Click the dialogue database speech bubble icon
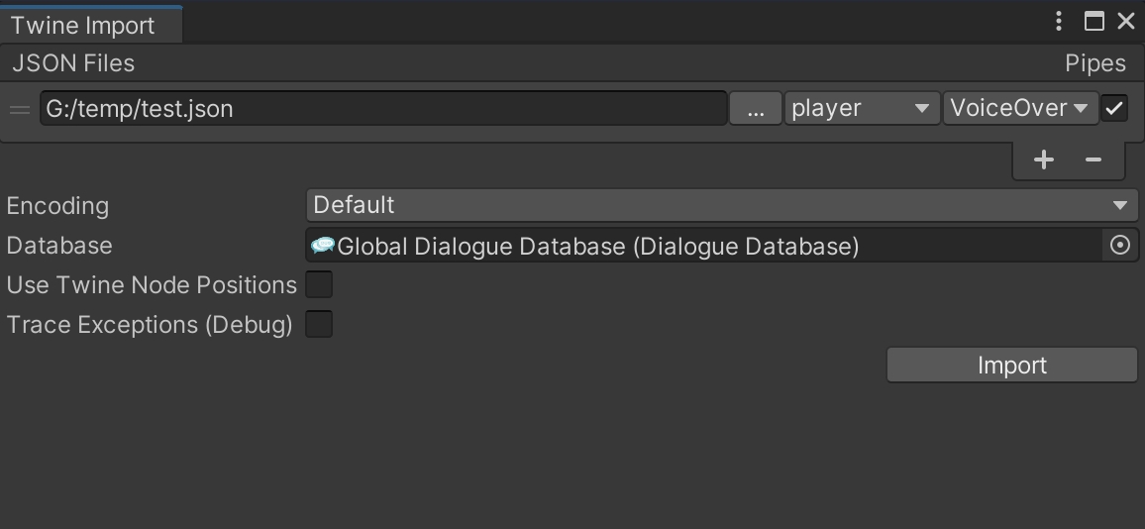 pyautogui.click(x=323, y=246)
